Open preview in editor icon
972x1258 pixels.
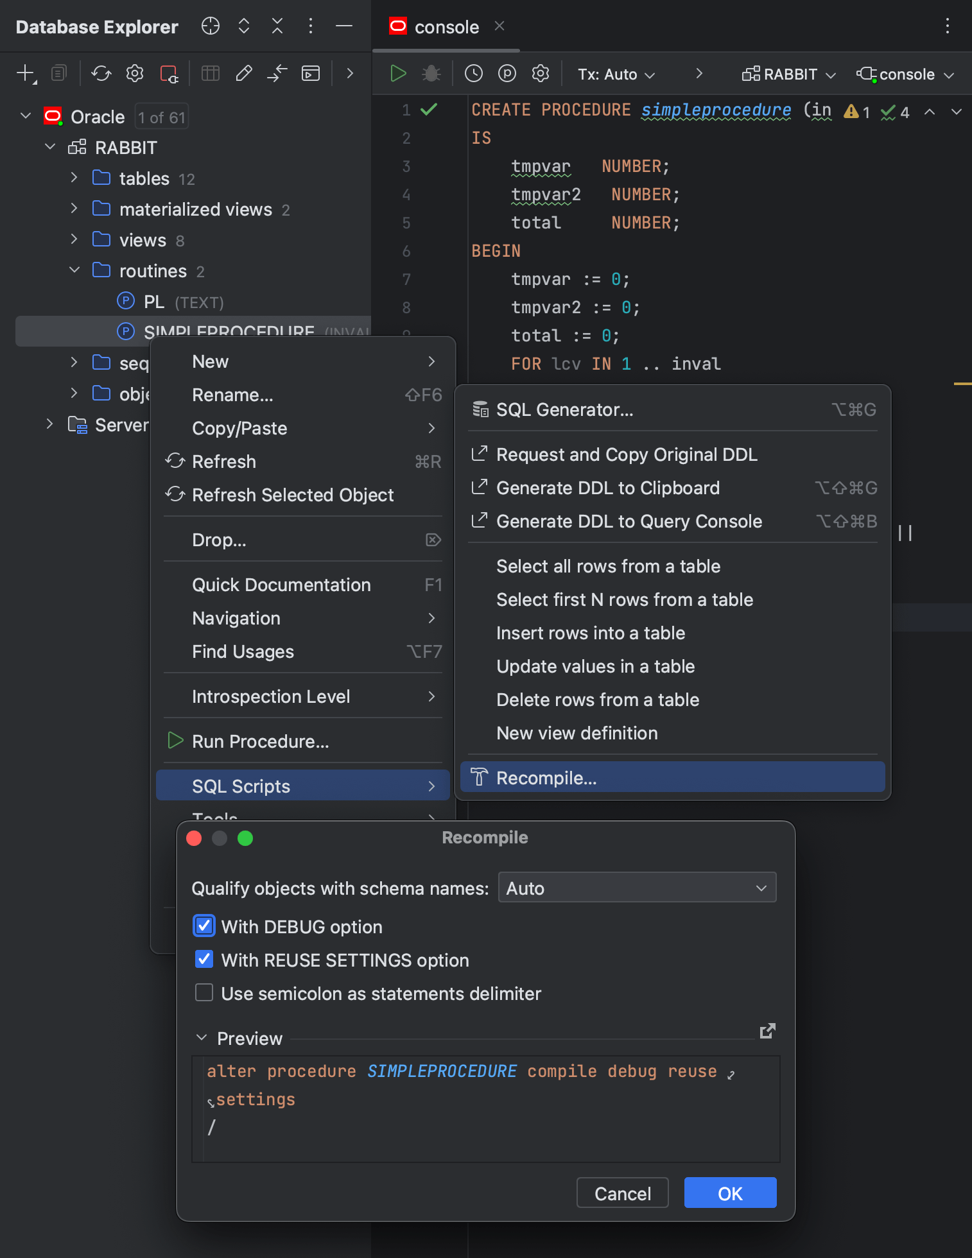[768, 1031]
